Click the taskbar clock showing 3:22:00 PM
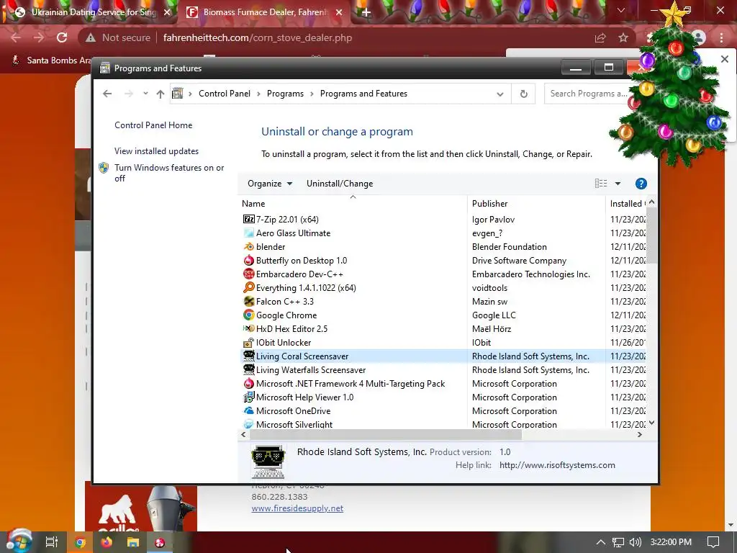This screenshot has width=737, height=553. tap(671, 542)
